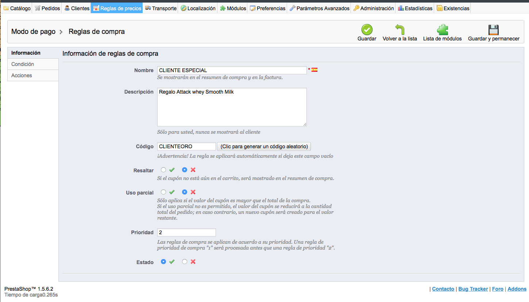Screen dimensions: 529x302
Task: Enable the Resaltar yes radio button
Action: tap(163, 170)
